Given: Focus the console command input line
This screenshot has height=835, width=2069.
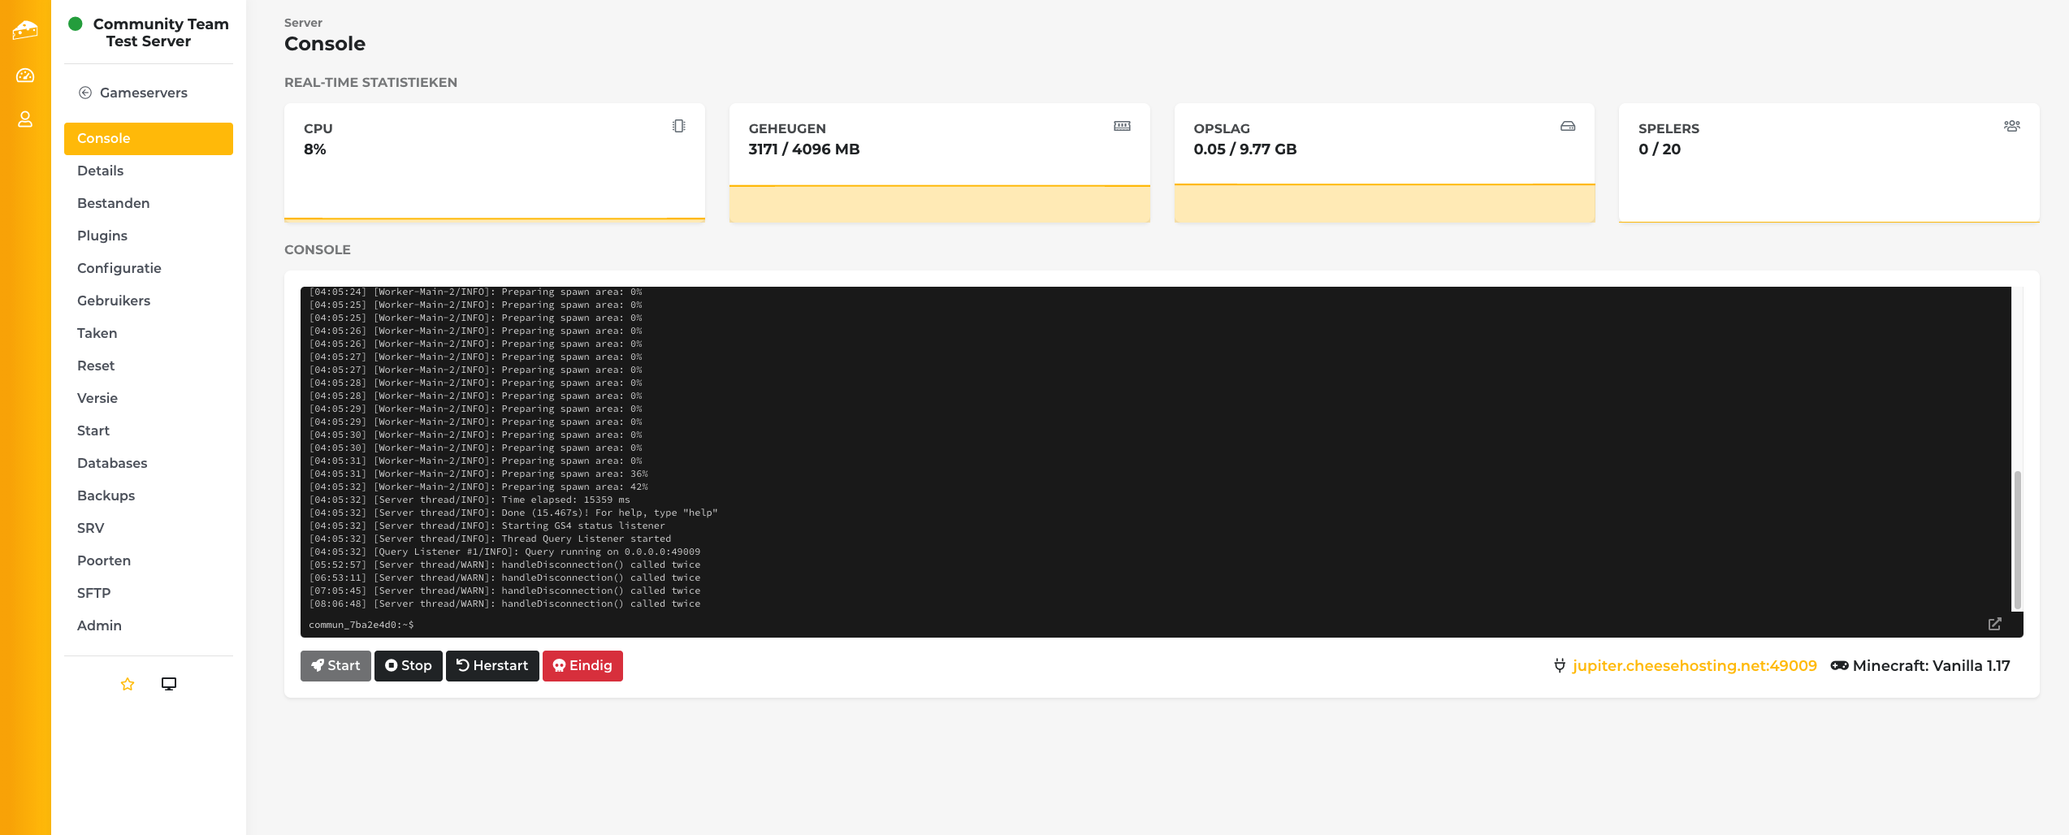Looking at the screenshot, I should point(1137,625).
